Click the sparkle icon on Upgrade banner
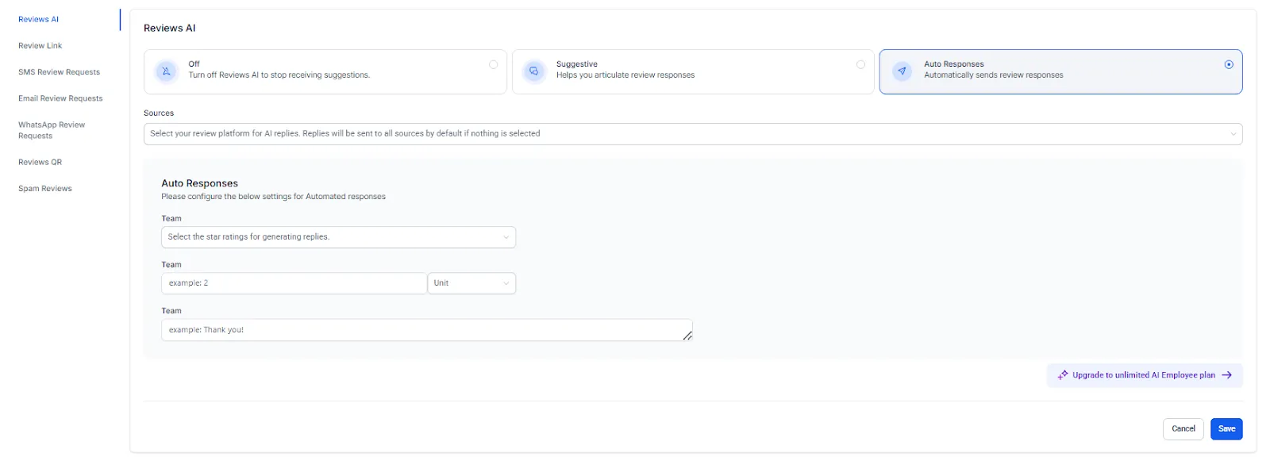The width and height of the screenshot is (1270, 476). point(1062,375)
